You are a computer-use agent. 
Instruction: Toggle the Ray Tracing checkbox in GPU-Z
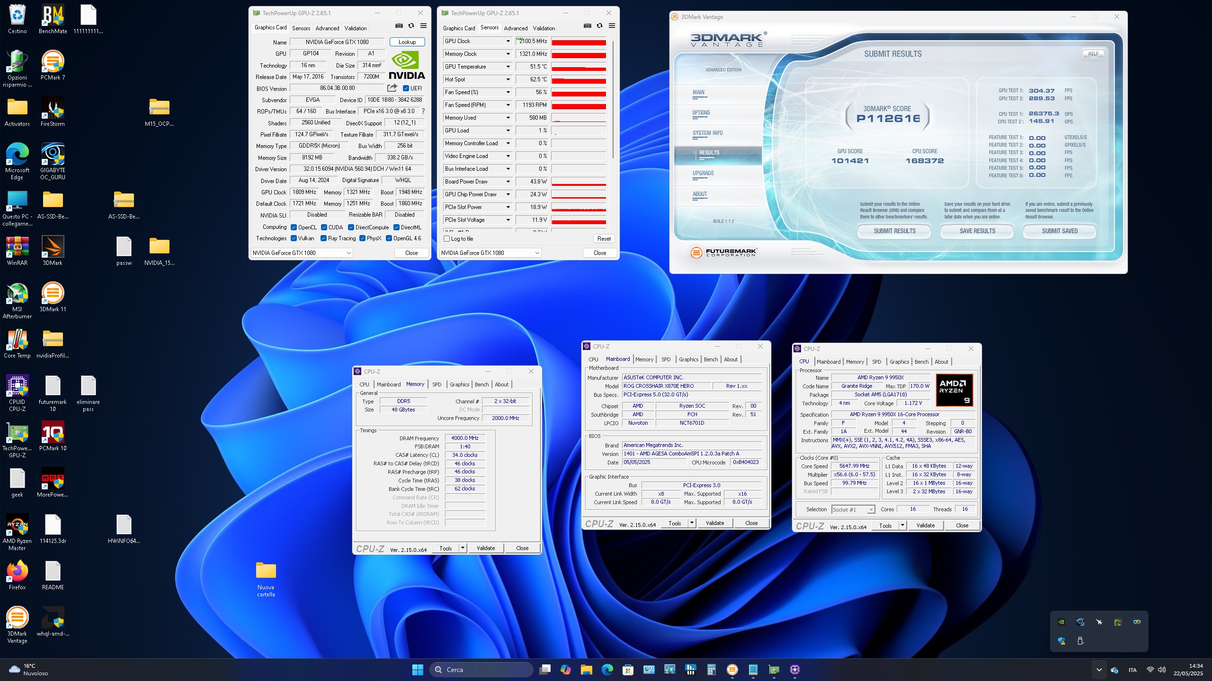tap(323, 238)
